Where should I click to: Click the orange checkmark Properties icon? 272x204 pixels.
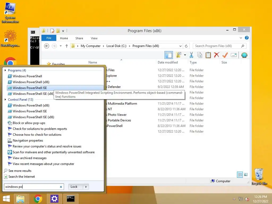tap(225, 55)
